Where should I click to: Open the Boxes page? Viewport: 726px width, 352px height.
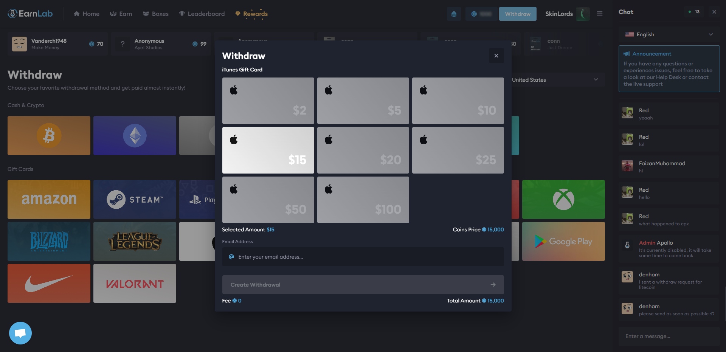tap(156, 14)
